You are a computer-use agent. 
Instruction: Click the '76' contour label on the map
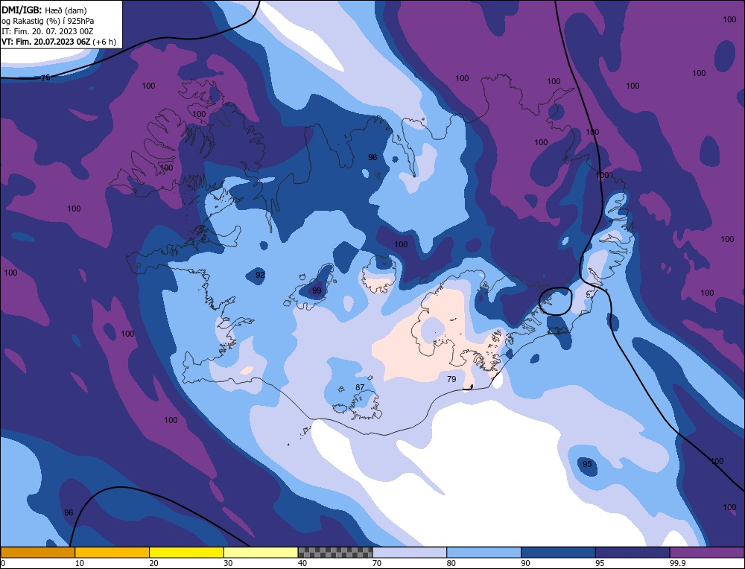point(45,77)
